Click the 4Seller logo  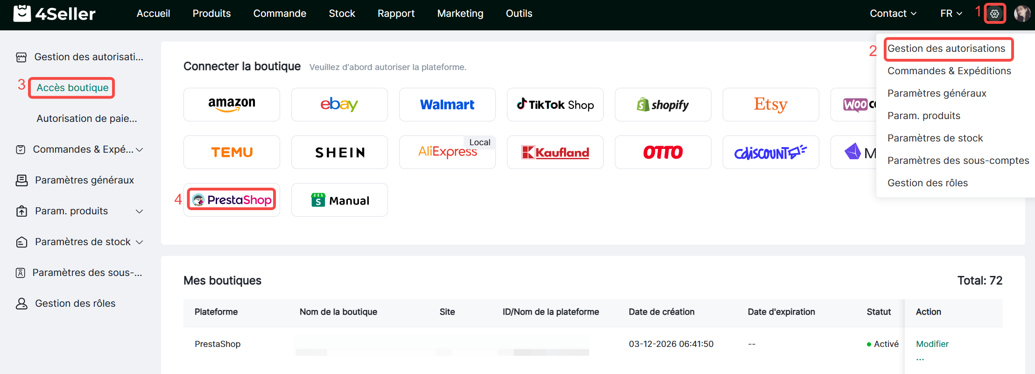54,14
